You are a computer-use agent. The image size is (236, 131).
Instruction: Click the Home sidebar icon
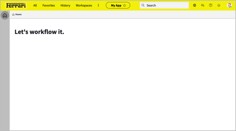5,15
